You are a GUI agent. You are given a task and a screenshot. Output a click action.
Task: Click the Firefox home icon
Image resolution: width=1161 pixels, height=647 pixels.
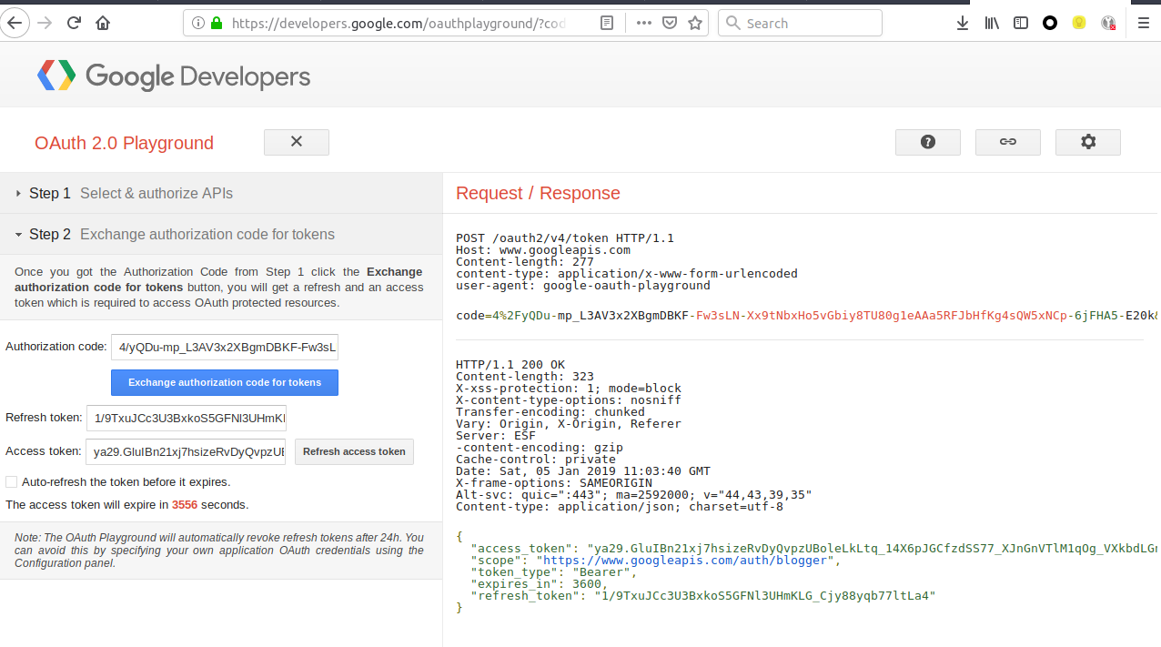pos(103,23)
